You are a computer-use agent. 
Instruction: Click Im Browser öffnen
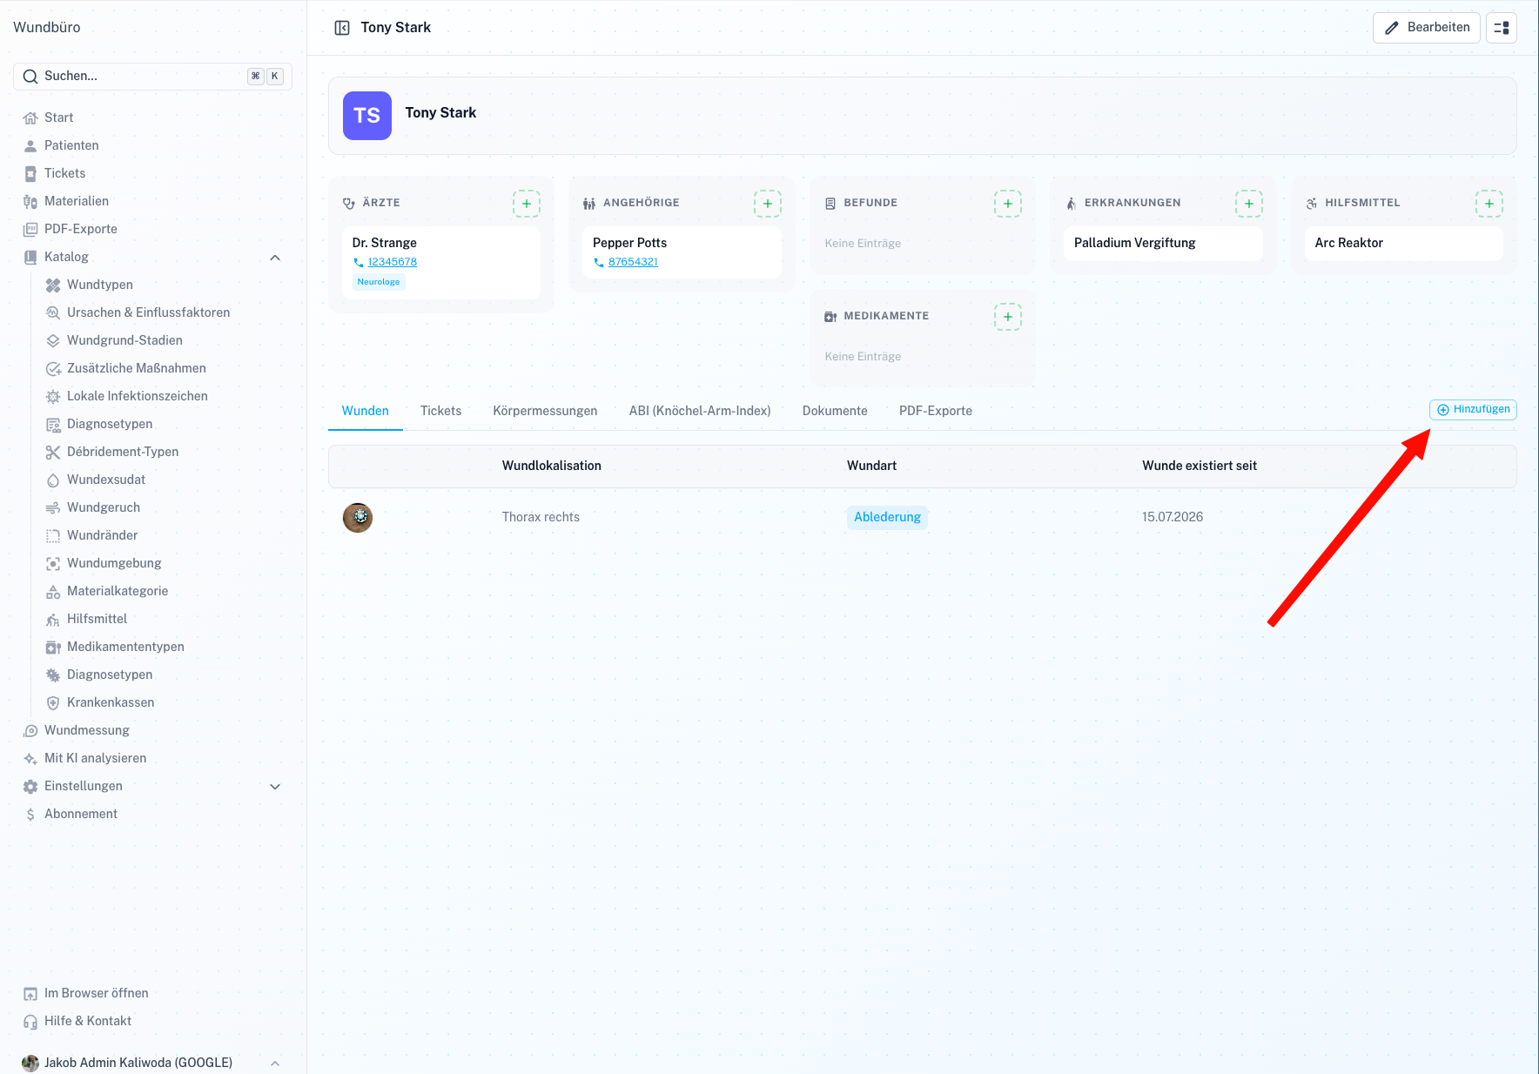97,993
